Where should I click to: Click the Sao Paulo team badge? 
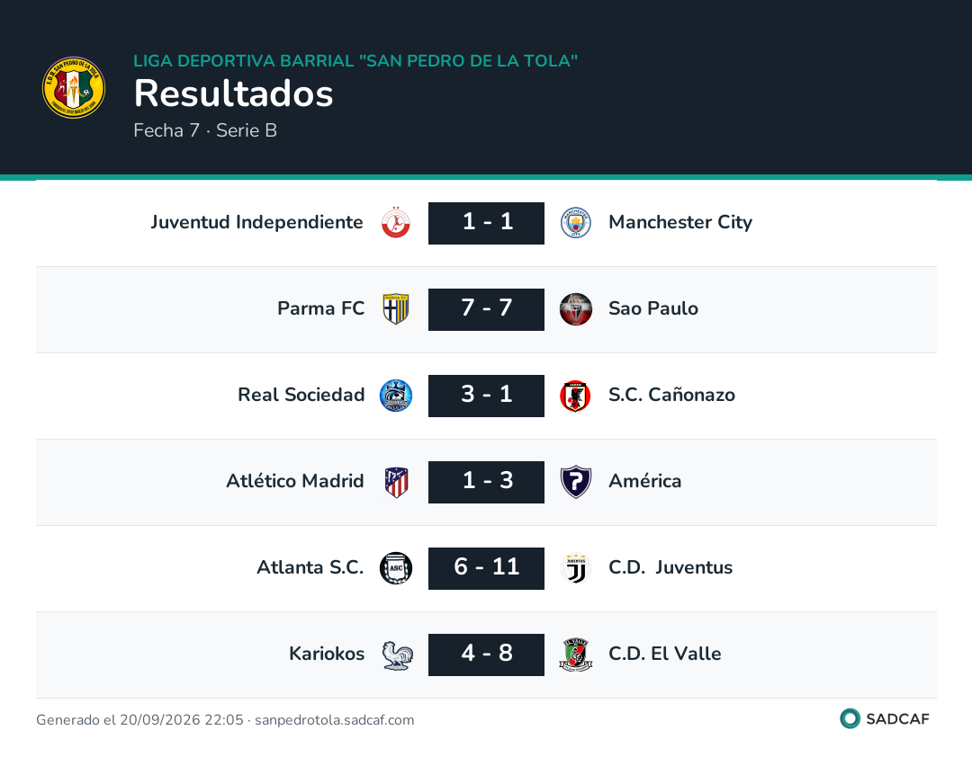(576, 309)
